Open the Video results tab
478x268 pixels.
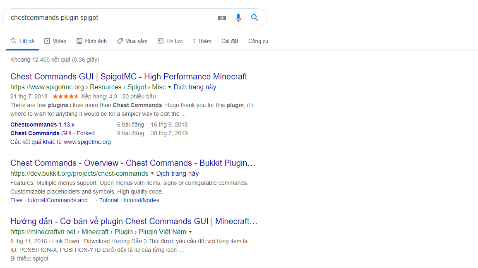(55, 41)
